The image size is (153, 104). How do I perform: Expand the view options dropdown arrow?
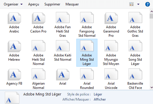[x=138, y=4]
